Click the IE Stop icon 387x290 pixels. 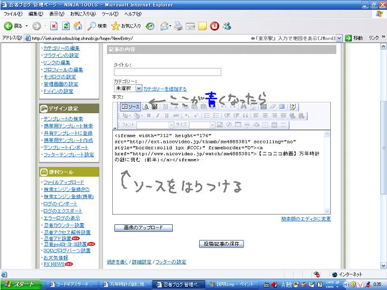point(54,26)
